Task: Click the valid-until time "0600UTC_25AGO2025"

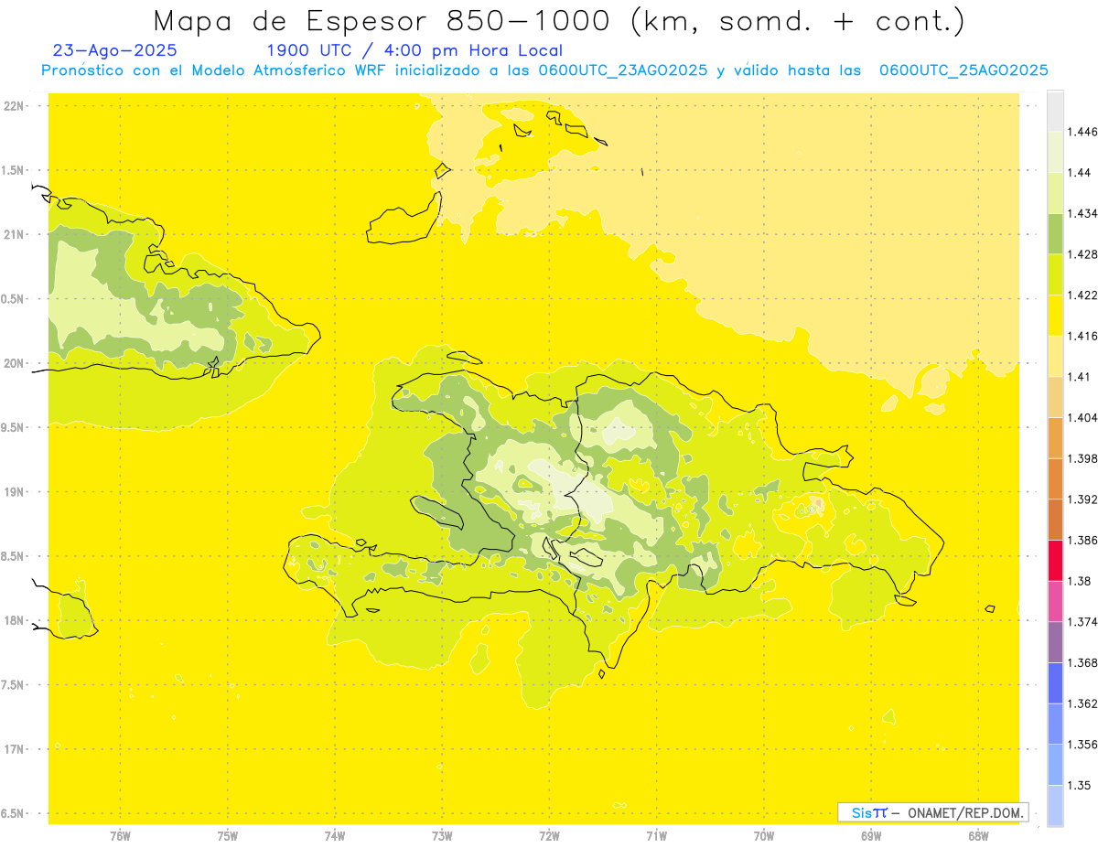Action: [963, 70]
